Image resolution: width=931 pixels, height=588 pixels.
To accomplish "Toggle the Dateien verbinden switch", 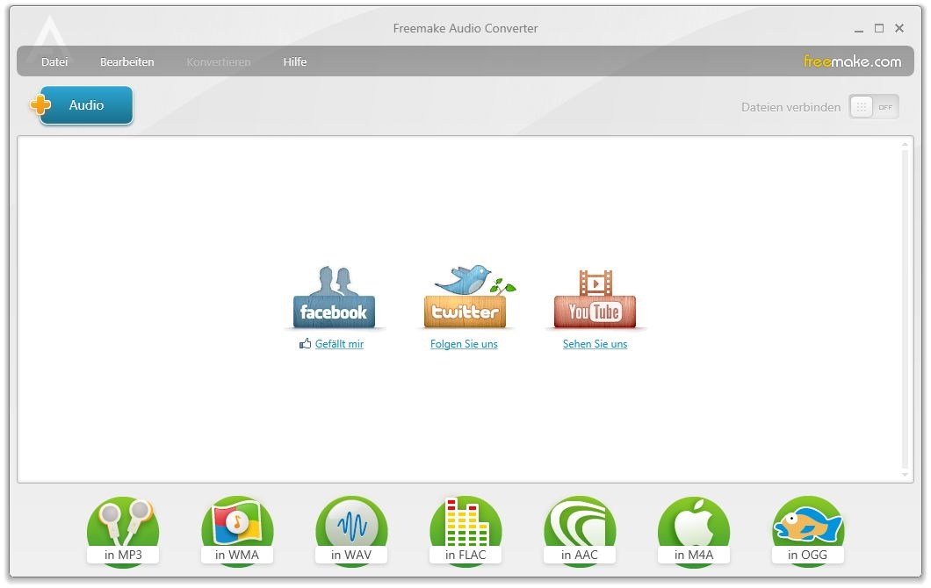I will tap(873, 107).
